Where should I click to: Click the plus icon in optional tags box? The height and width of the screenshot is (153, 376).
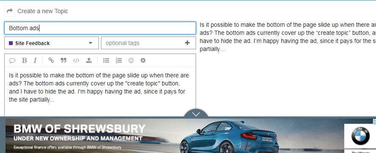click(x=187, y=43)
